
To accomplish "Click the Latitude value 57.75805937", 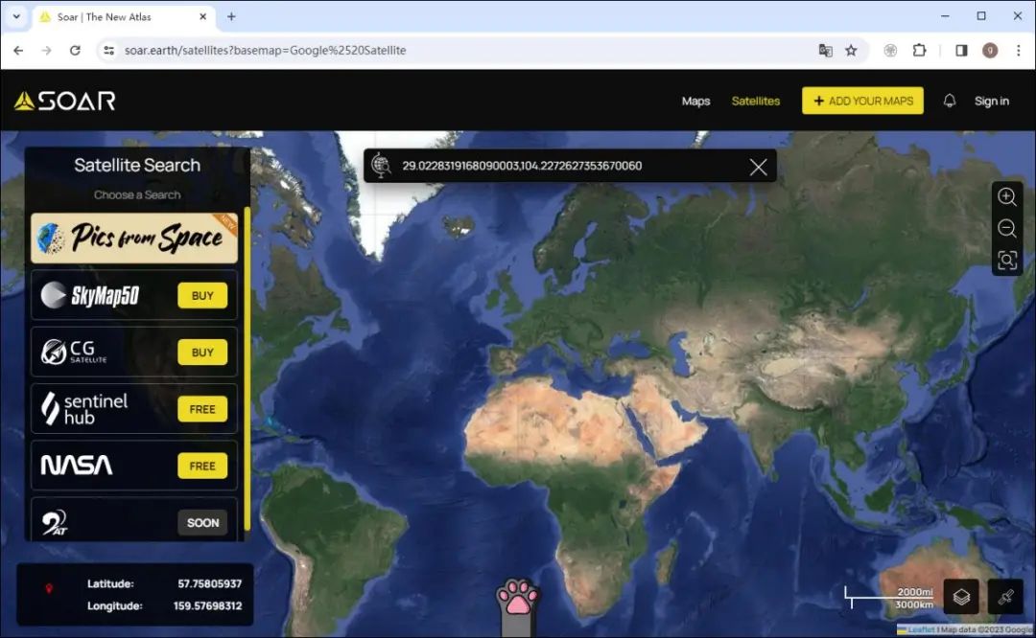I will point(209,584).
